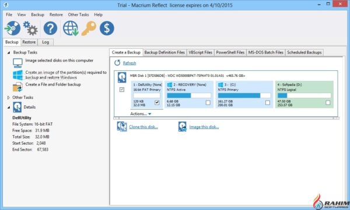Expand the Other Tasks section
Screen dimensions: 350x210
[x=9, y=98]
